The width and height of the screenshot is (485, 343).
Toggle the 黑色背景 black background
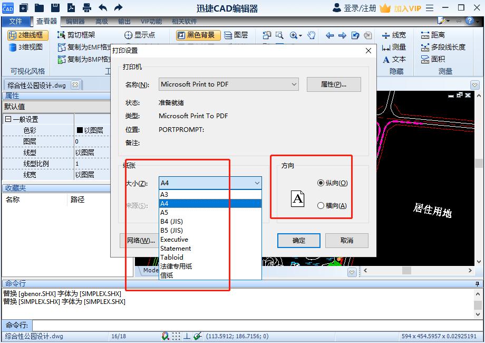(198, 35)
